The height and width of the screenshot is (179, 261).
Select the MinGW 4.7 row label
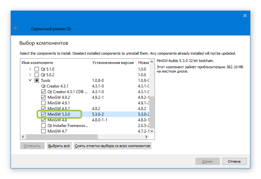57,131
